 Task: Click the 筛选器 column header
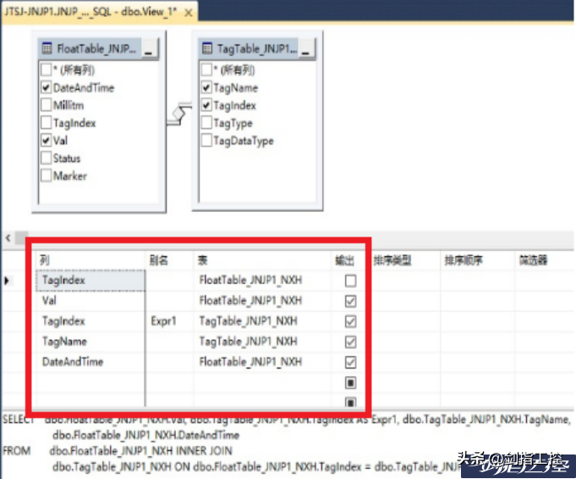pyautogui.click(x=533, y=261)
